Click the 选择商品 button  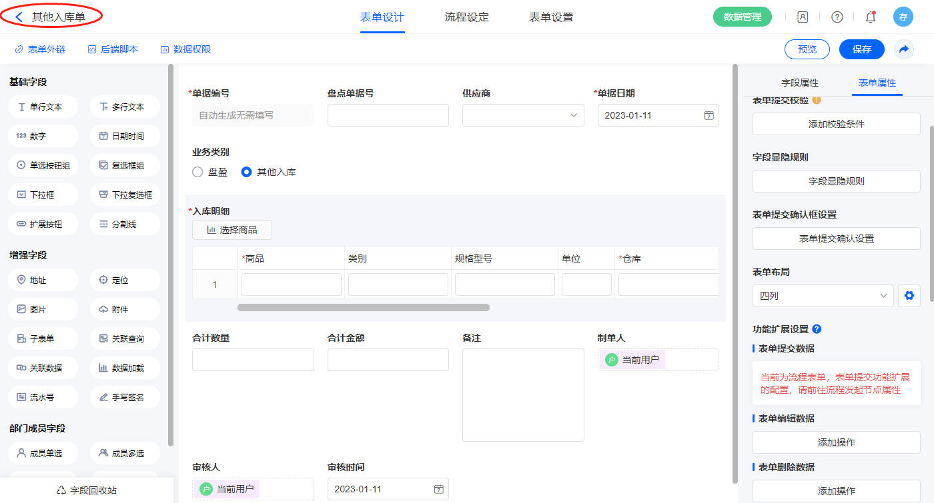pyautogui.click(x=232, y=230)
